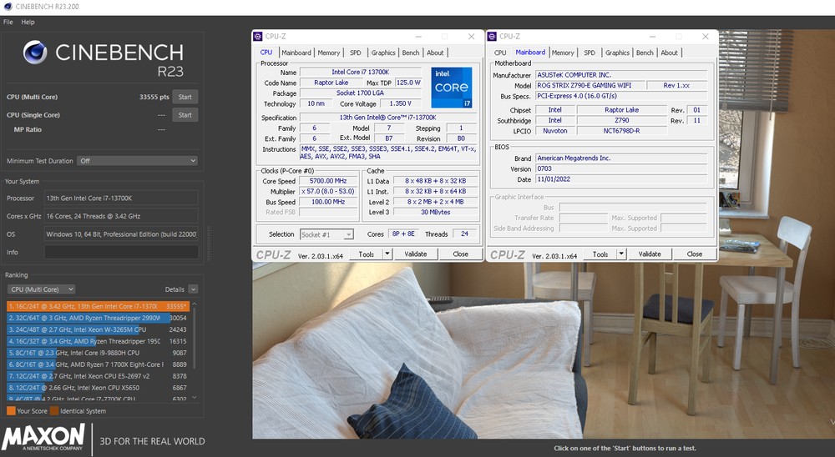Screen dimensions: 835x457
Task: Switch to Memory tab in right CPU-Z
Action: [563, 53]
